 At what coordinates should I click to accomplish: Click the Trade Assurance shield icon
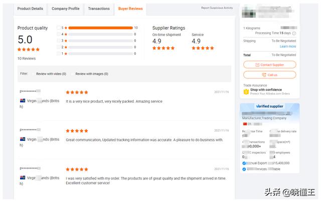click(246, 92)
